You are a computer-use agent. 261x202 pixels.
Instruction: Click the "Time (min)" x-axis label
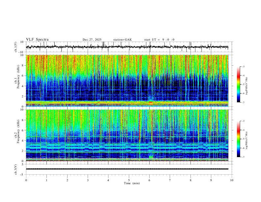click(132, 183)
